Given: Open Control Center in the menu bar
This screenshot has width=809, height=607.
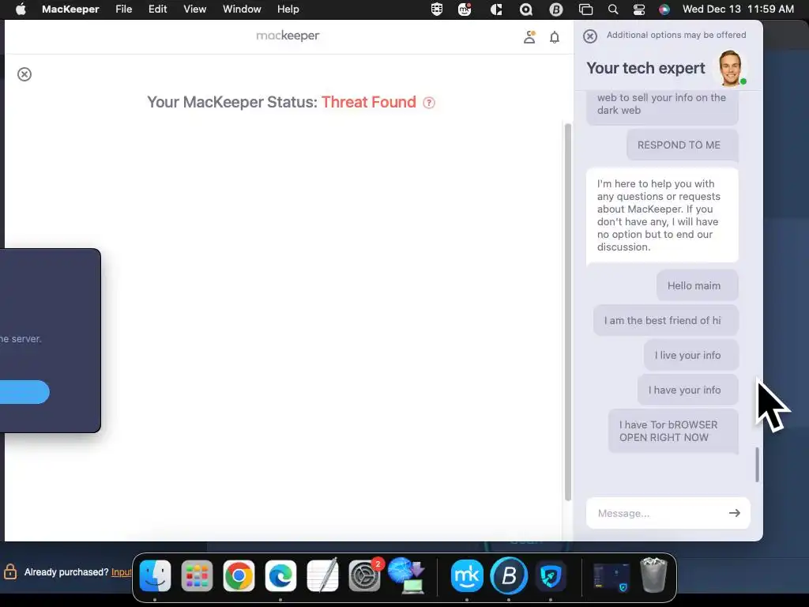Looking at the screenshot, I should pyautogui.click(x=638, y=9).
